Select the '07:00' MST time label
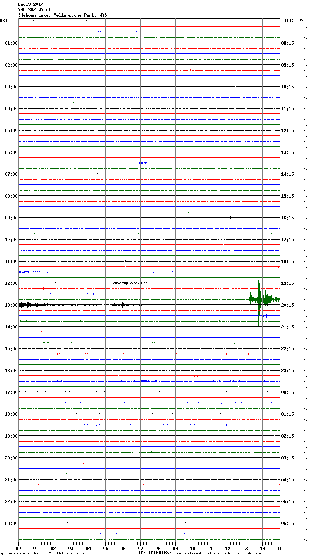The image size is (309, 558). pos(11,174)
